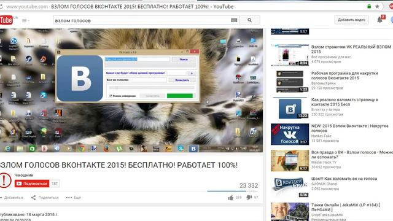Open the channel avatar with exclamation mark
This screenshot has width=393, height=221.
(x=5, y=180)
